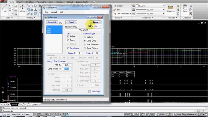Toggle the Back Frame checkbox
Image resolution: width=208 pixels, height=117 pixels.
click(x=68, y=48)
